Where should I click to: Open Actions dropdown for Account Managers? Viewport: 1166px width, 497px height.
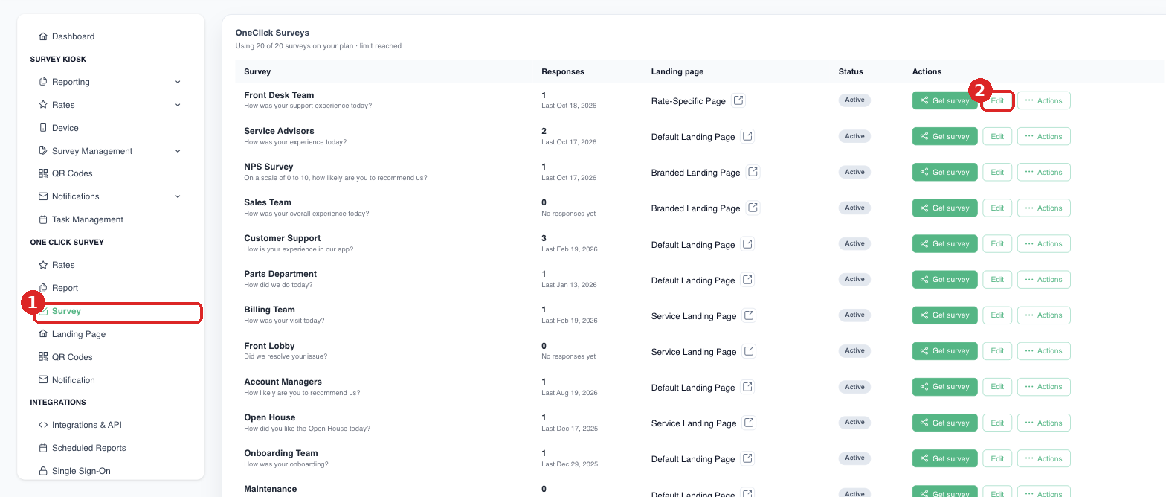coord(1043,386)
